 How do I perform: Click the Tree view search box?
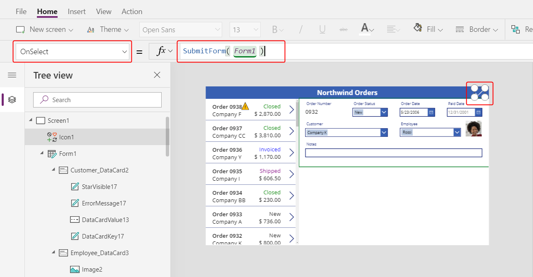point(97,100)
